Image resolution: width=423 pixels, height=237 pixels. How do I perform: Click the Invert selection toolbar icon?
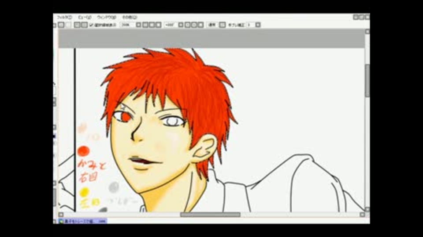tap(84, 25)
